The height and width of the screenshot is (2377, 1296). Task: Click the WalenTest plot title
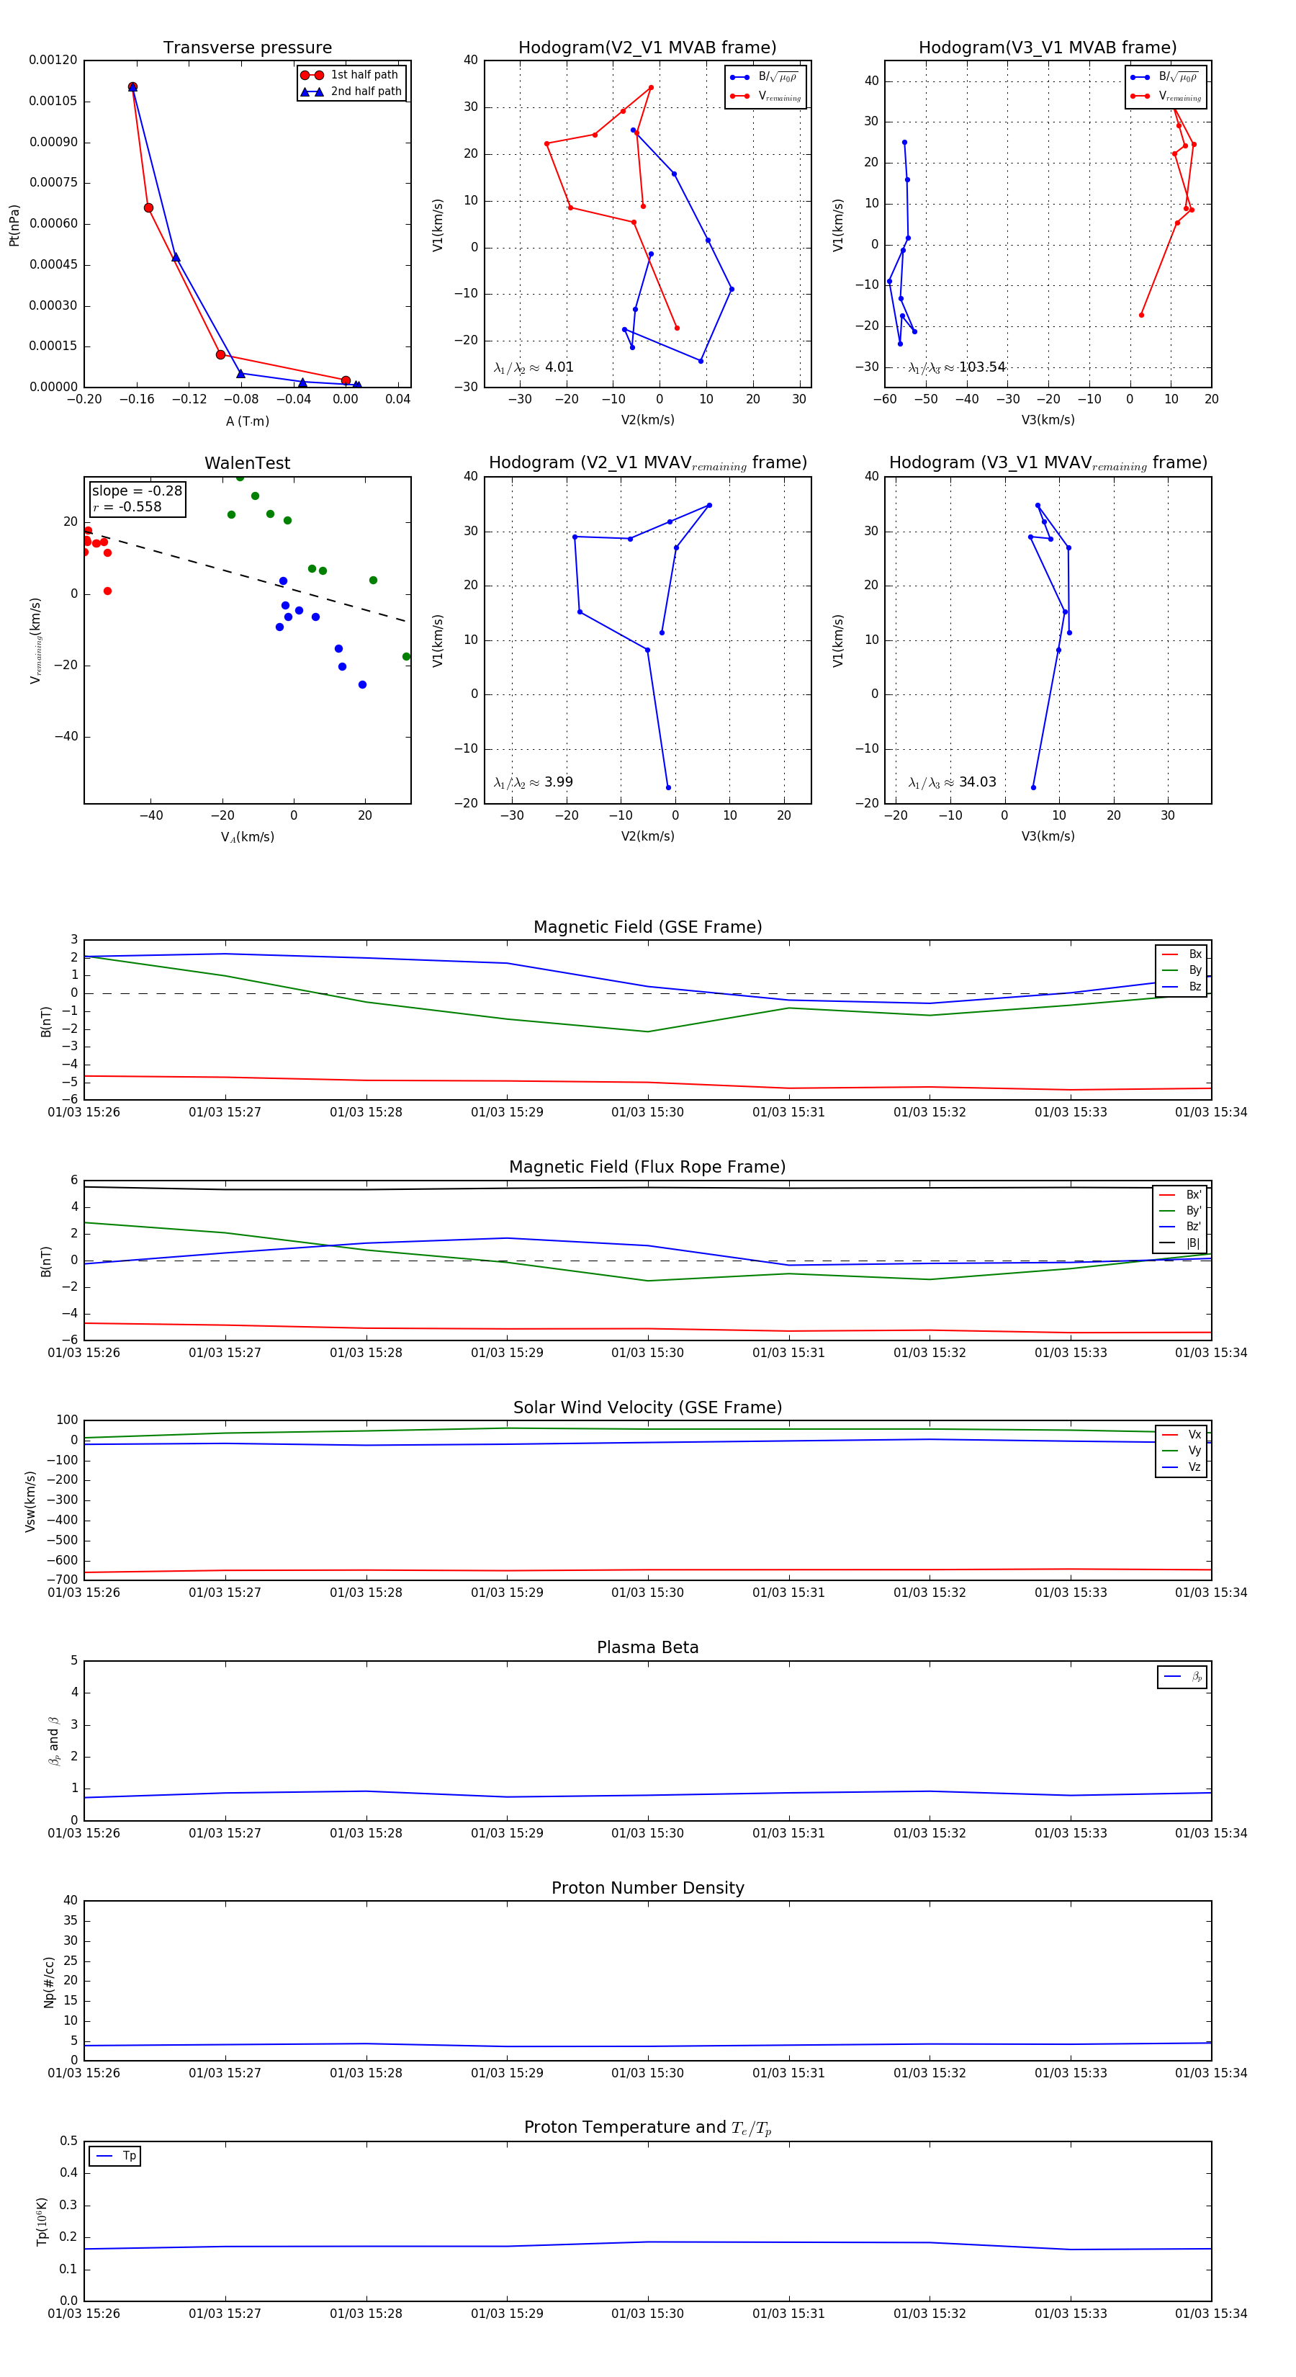coord(247,463)
